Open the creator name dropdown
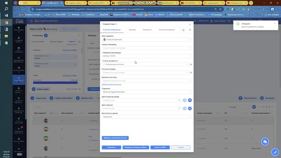 click(x=147, y=39)
